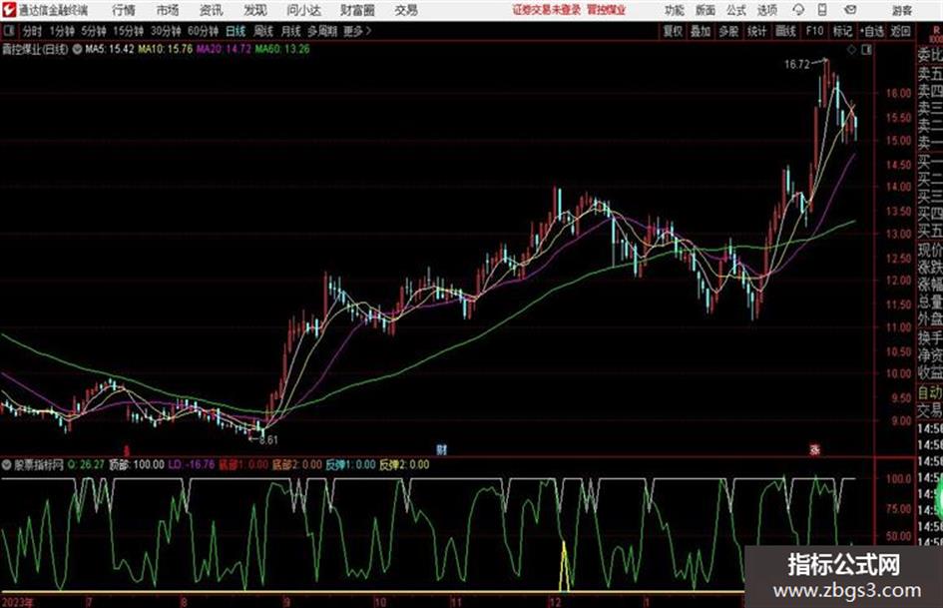943x608 pixels.
Task: Switch to the 1分钟 period tab
Action: [62, 31]
